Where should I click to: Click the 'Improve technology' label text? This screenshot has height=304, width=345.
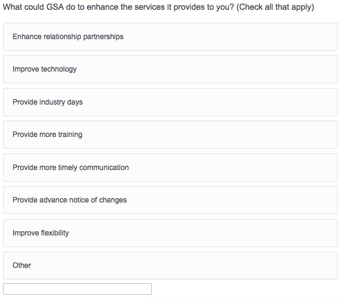(45, 69)
